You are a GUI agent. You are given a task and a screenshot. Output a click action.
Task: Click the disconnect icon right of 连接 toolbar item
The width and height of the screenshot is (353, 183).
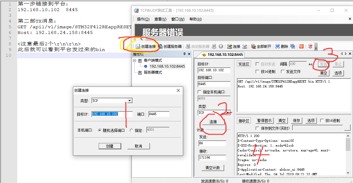245,46
